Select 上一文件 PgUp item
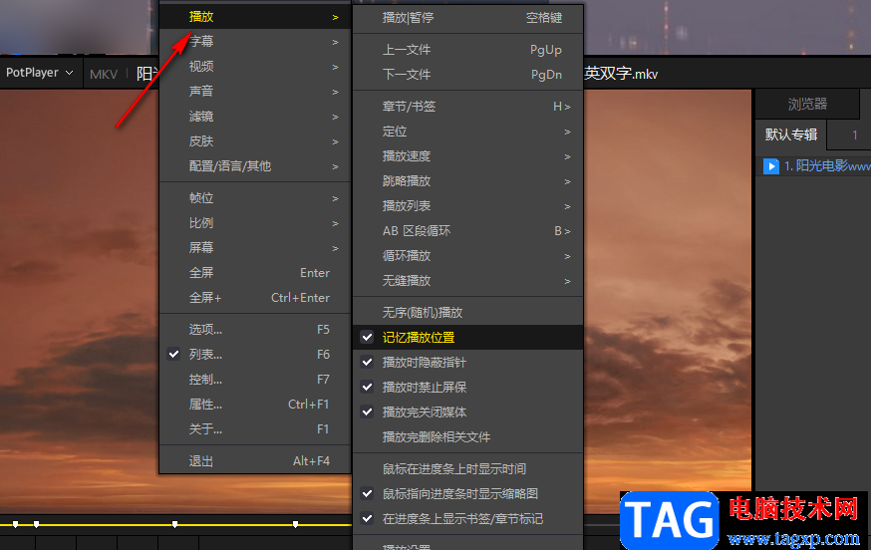Viewport: 871px width, 550px height. tap(467, 50)
